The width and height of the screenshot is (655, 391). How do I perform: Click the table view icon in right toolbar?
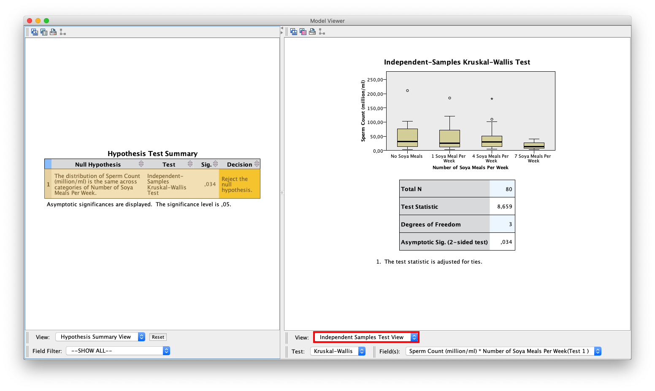(x=303, y=32)
